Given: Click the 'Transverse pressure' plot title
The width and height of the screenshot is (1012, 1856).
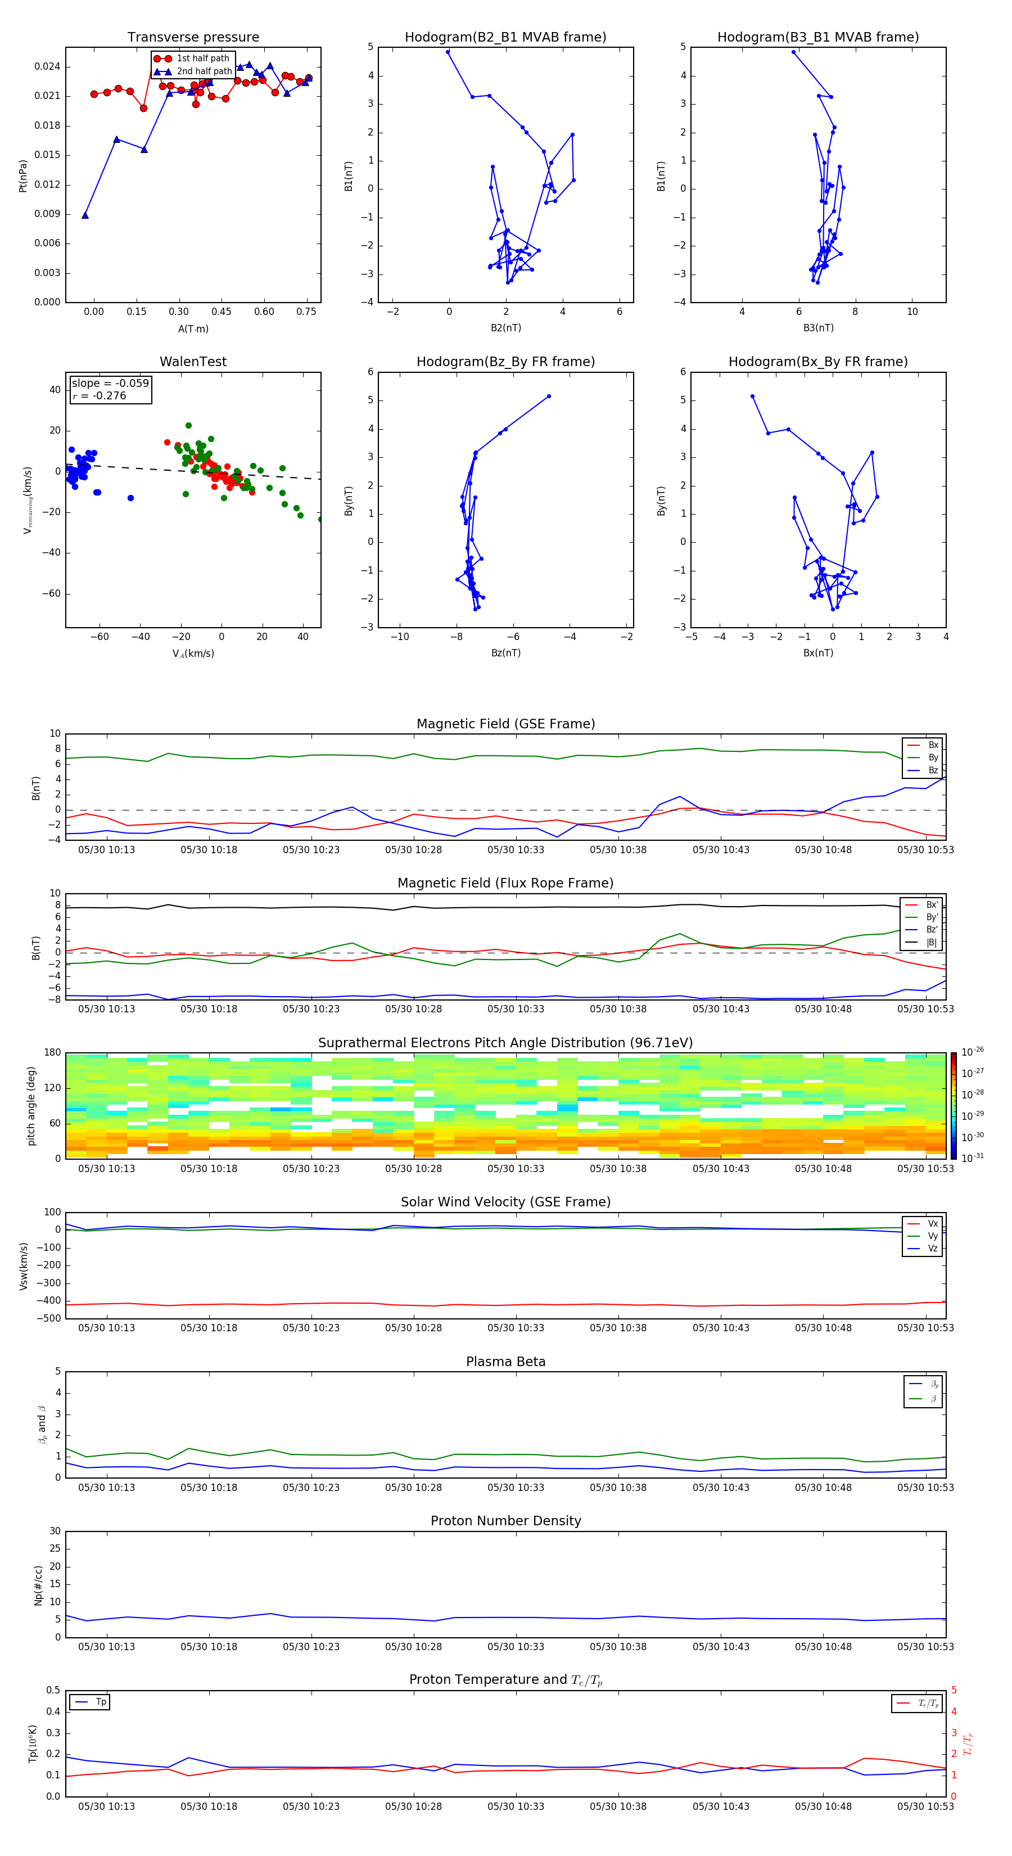Looking at the screenshot, I should point(193,37).
